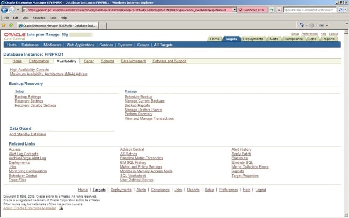Click the Refresh page icon
Viewport: 349px width, 218px height.
click(x=271, y=10)
